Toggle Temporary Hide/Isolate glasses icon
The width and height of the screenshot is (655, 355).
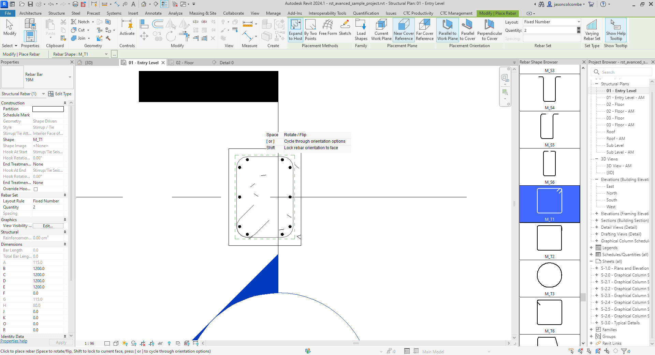tap(160, 343)
